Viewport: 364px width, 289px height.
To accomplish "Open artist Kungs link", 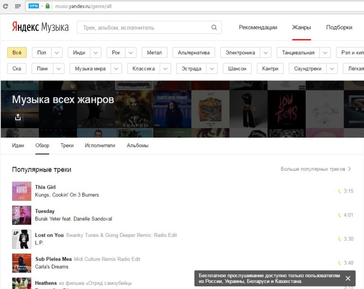I will coord(42,195).
